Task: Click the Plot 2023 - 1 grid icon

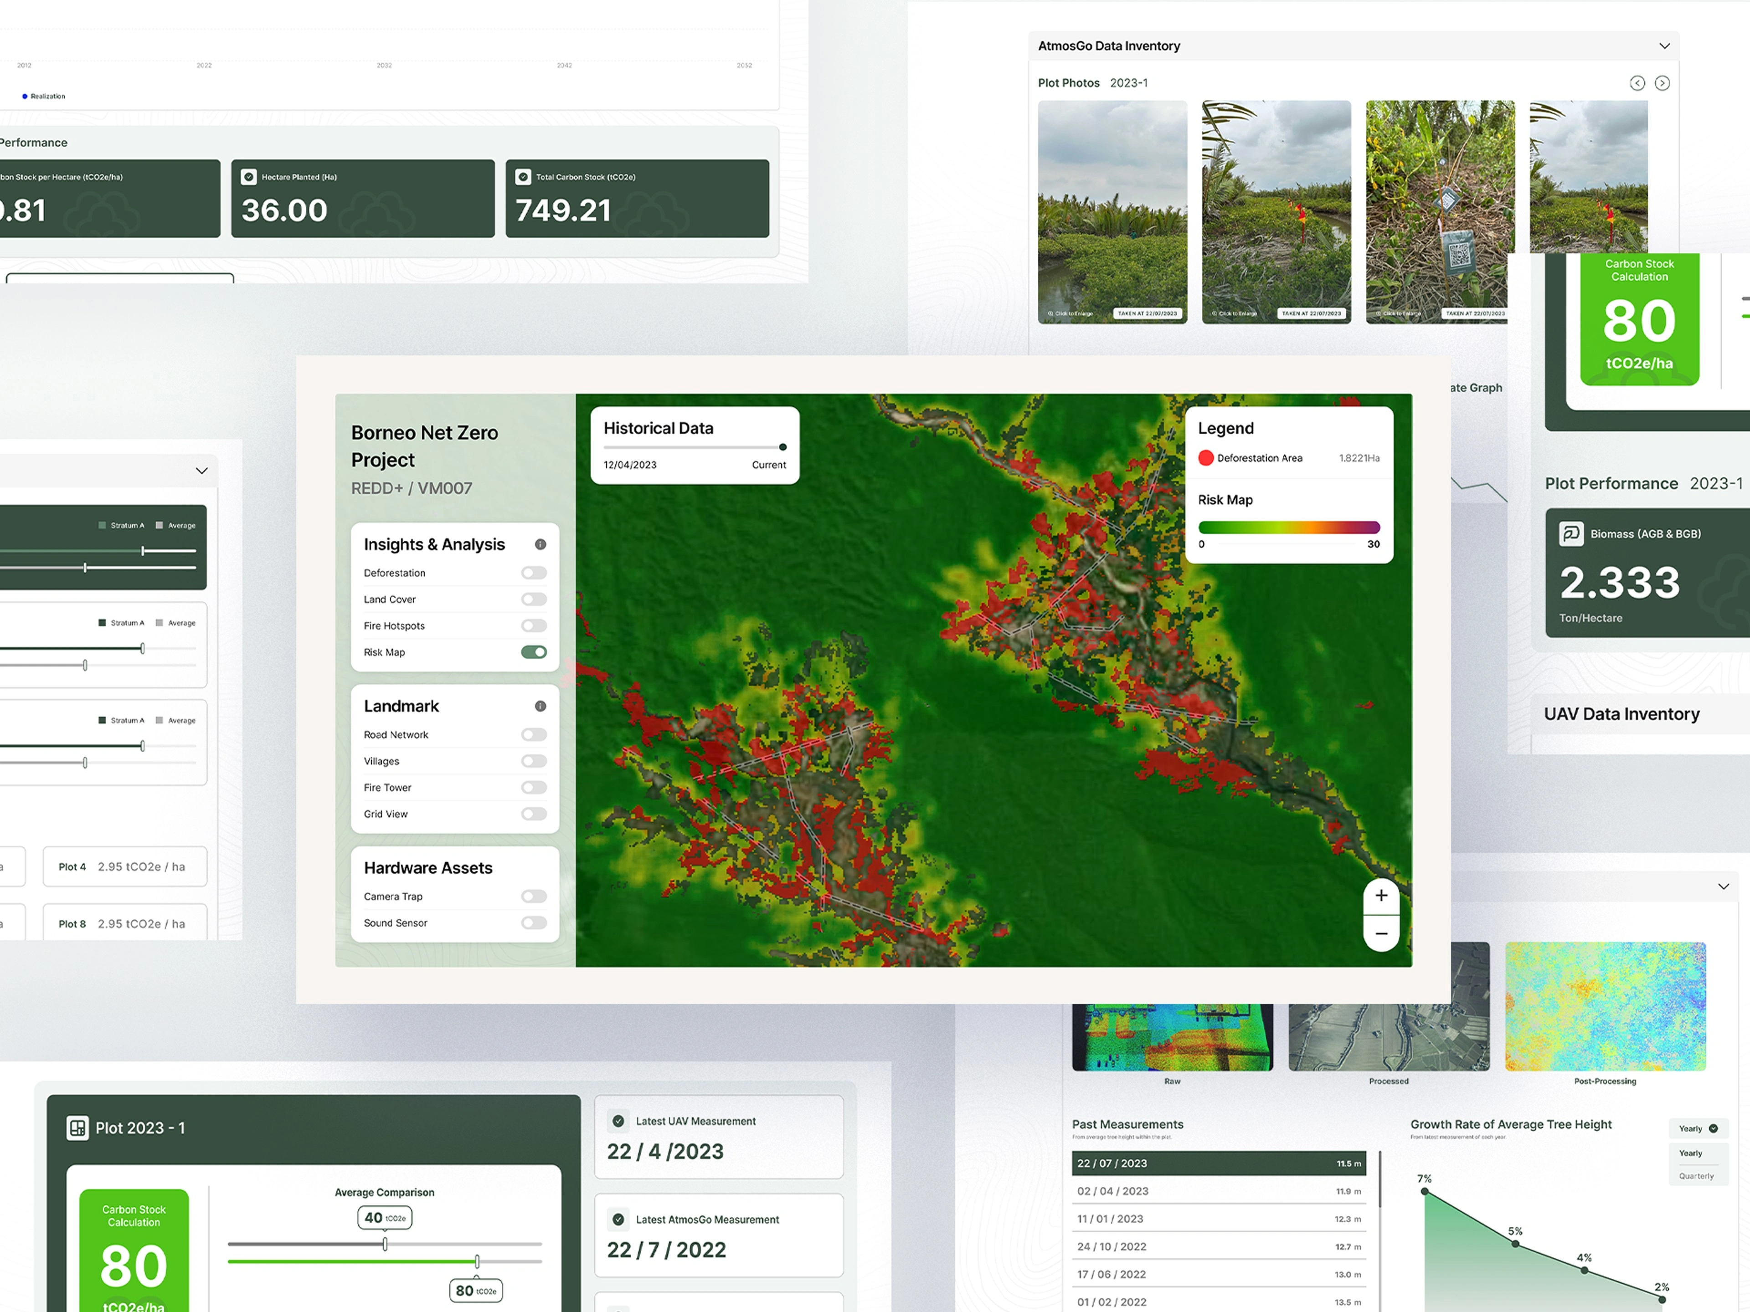Action: click(x=77, y=1128)
